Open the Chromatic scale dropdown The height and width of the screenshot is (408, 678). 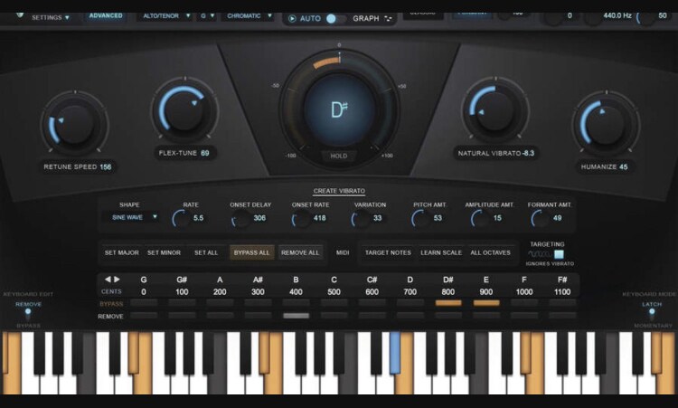pos(249,16)
